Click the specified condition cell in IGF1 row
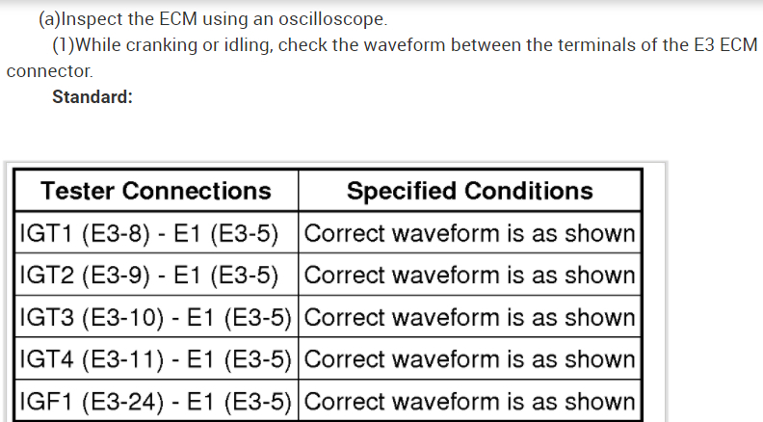The height and width of the screenshot is (422, 763). pos(469,402)
